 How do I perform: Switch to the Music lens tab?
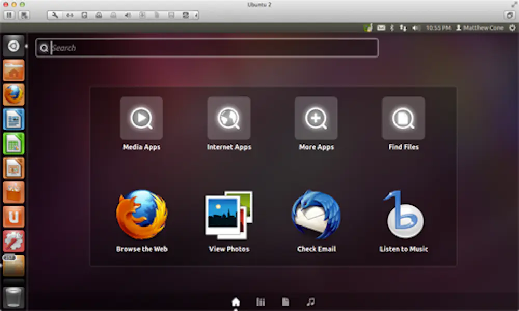point(310,302)
